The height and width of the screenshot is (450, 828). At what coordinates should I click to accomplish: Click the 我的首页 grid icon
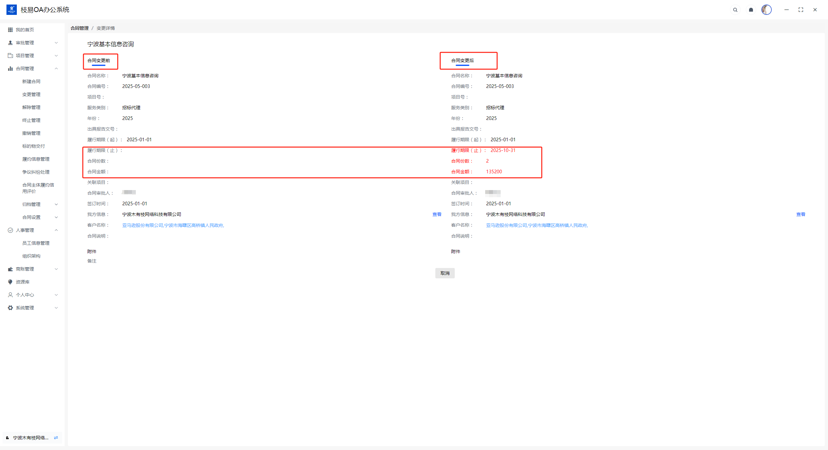pyautogui.click(x=10, y=30)
